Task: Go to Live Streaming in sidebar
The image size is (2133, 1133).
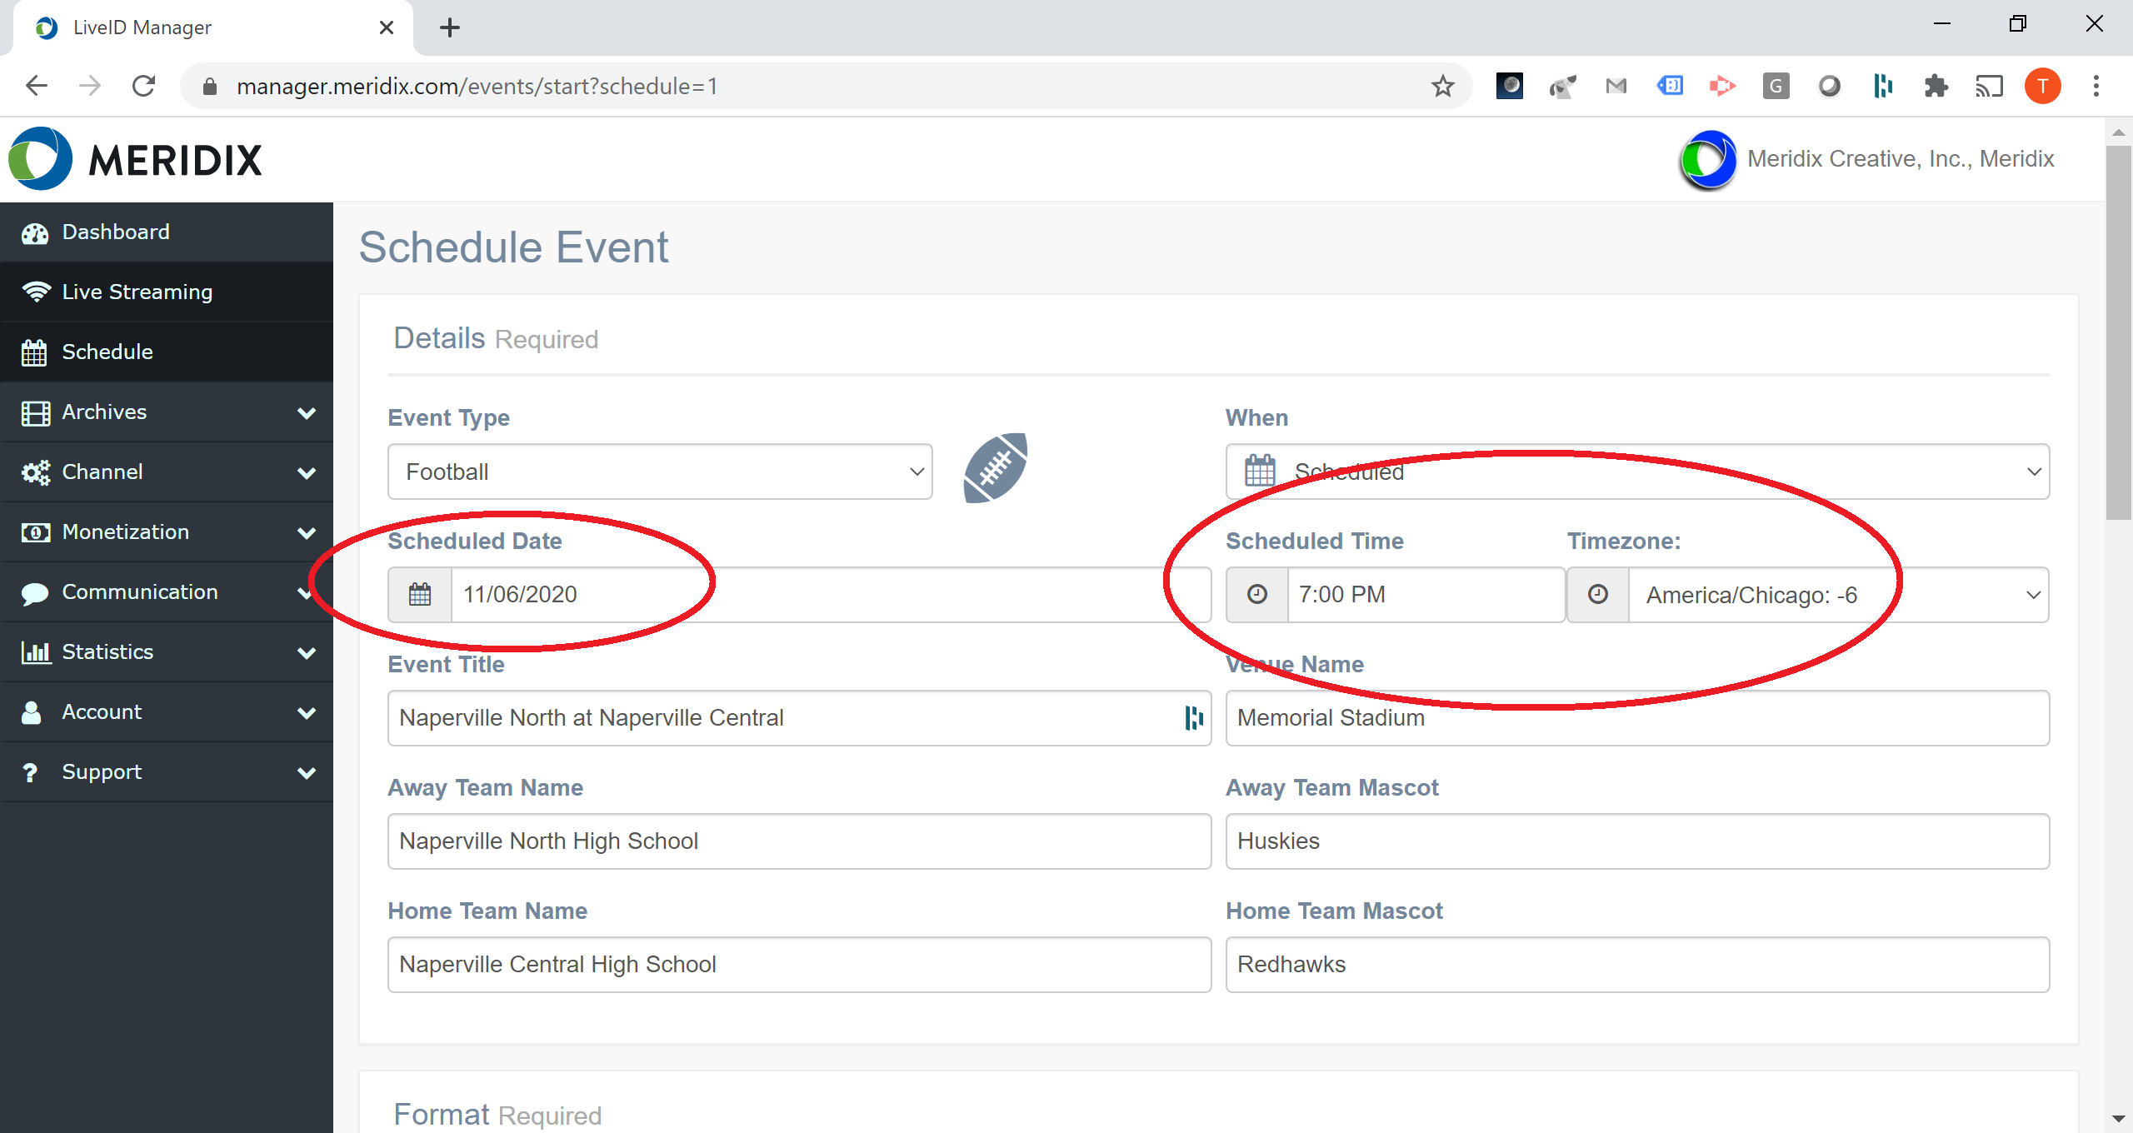Action: coord(137,292)
